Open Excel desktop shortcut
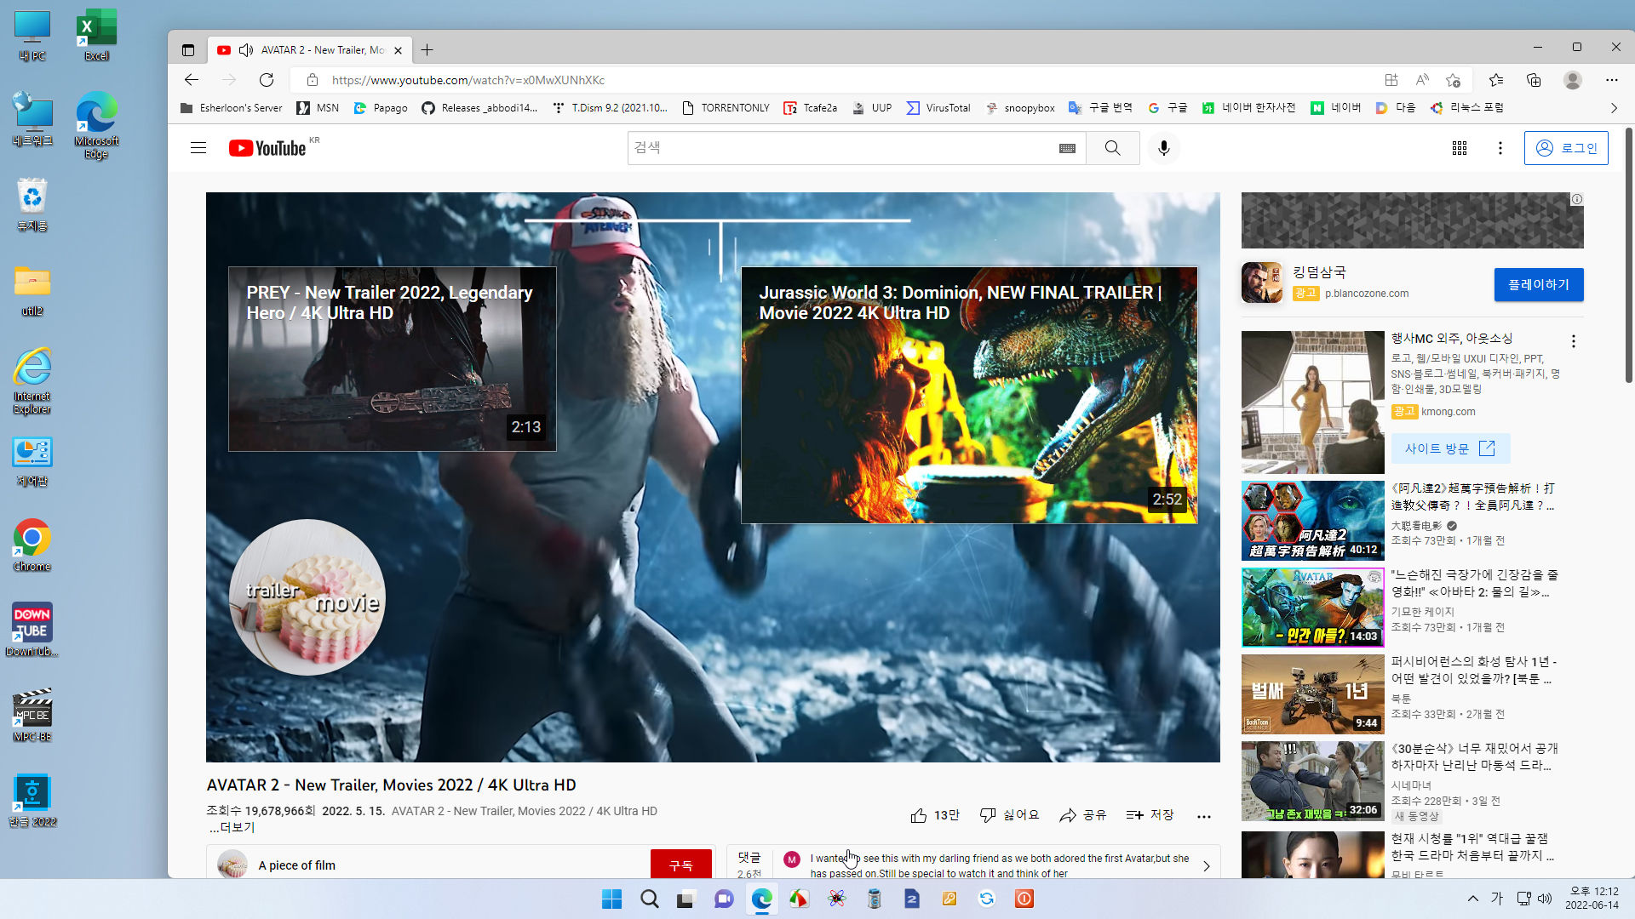 [x=96, y=36]
